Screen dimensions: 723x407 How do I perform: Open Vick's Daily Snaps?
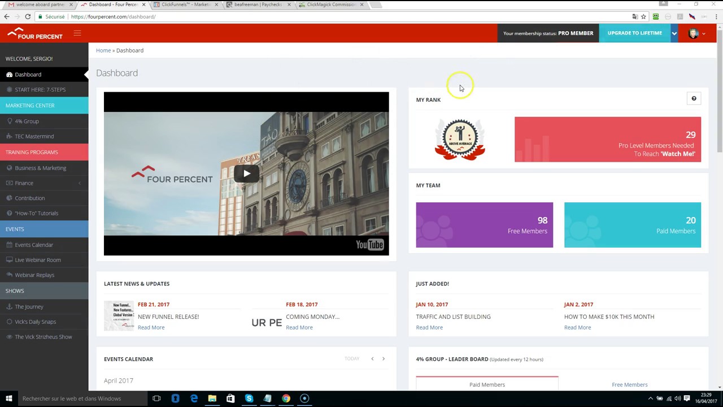tap(44, 322)
